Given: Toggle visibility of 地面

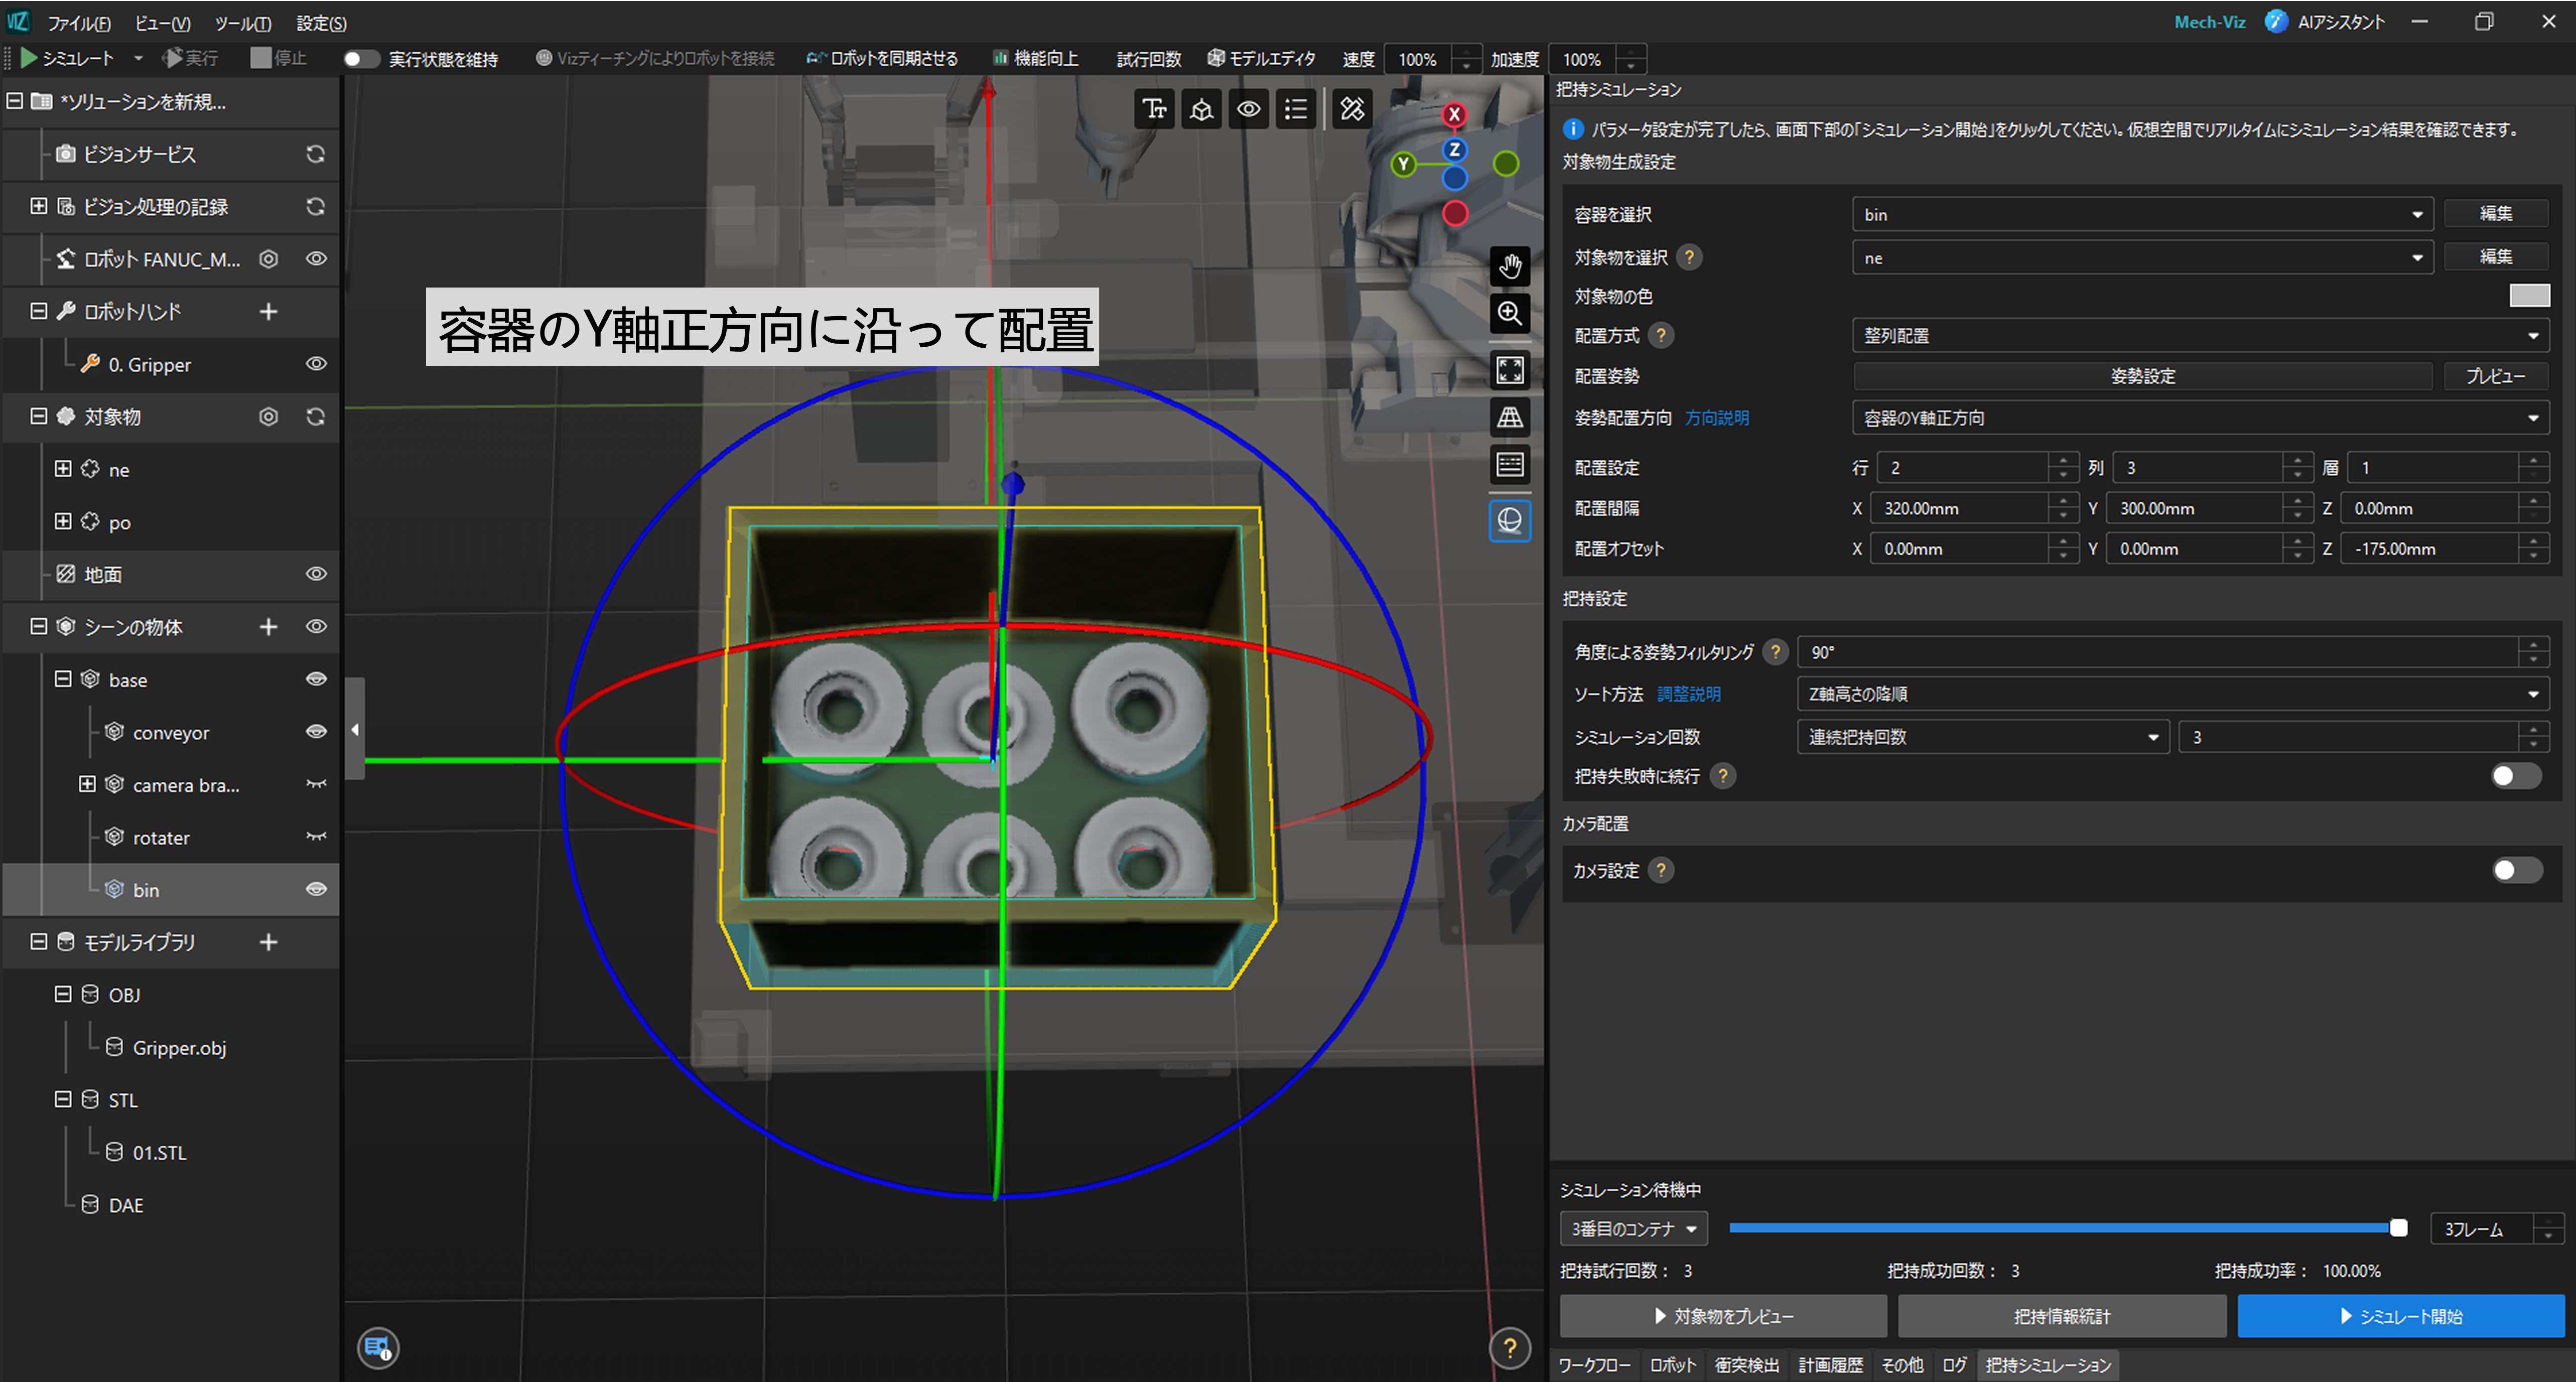Looking at the screenshot, I should pyautogui.click(x=316, y=574).
